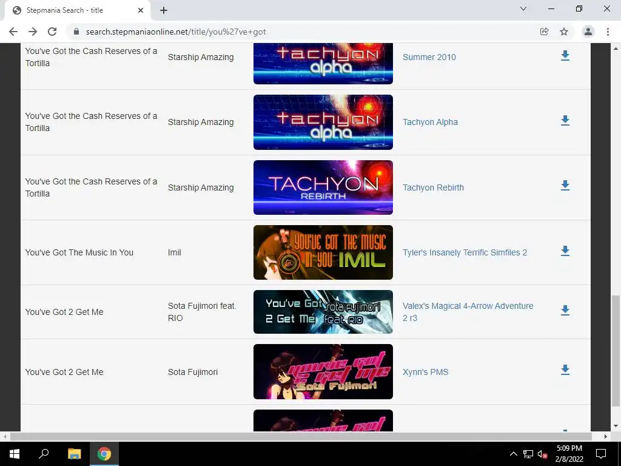Download the Tachyon Alpha pack simfile
Viewport: 621px width, 466px height.
(x=565, y=121)
